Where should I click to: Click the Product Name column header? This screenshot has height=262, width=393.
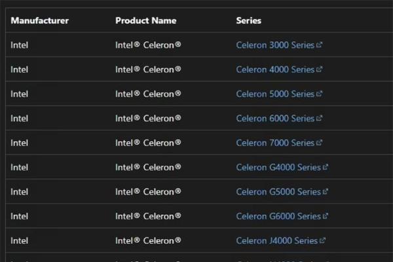145,20
